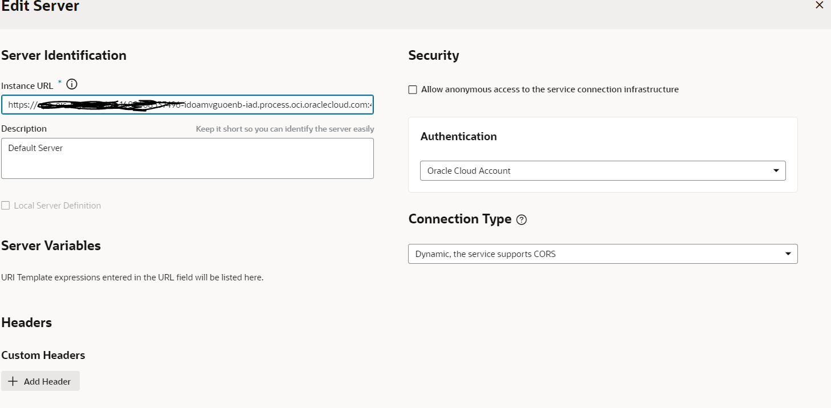Enable anonymous access to service connection checkbox
Image resolution: width=831 pixels, height=408 pixels.
coord(413,89)
